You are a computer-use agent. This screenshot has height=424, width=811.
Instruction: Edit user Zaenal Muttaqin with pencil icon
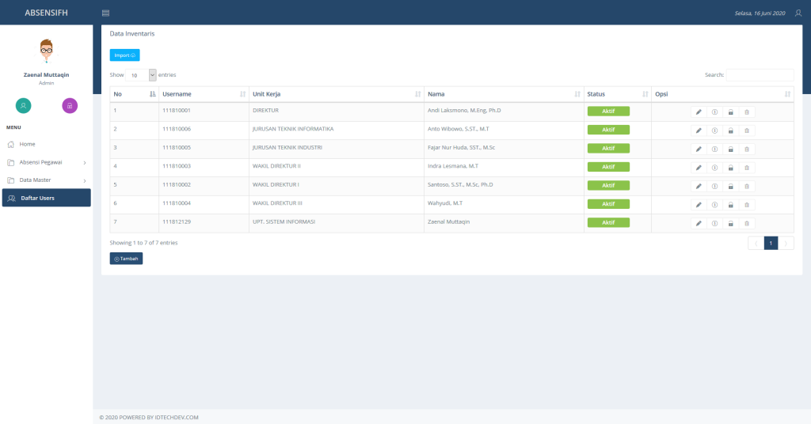(x=699, y=224)
